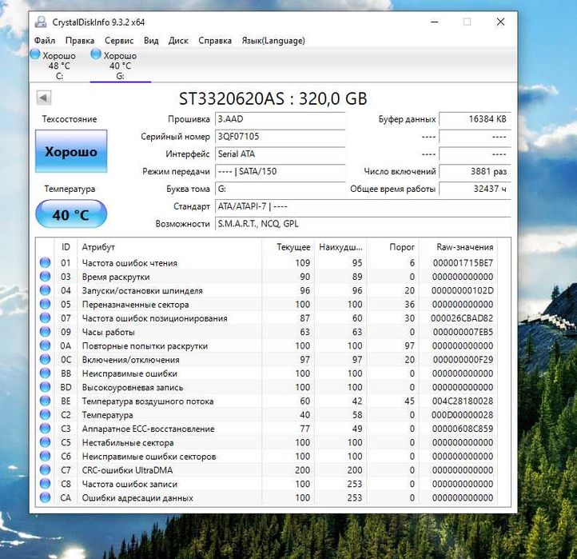Select the C: drive tab
Screen dimensions: 577x559
coord(59,66)
